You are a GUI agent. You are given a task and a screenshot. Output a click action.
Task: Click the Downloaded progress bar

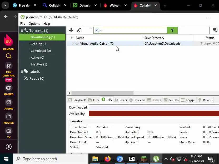pos(154,107)
